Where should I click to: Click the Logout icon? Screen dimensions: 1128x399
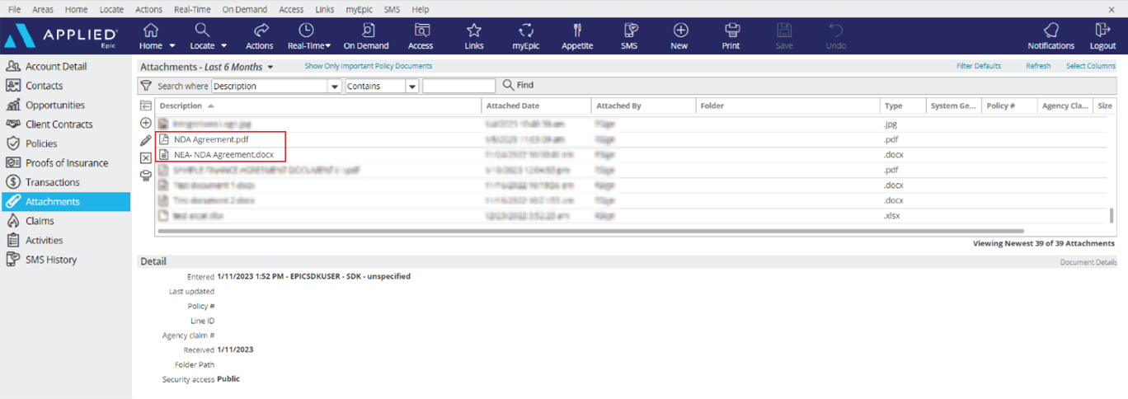1102,35
